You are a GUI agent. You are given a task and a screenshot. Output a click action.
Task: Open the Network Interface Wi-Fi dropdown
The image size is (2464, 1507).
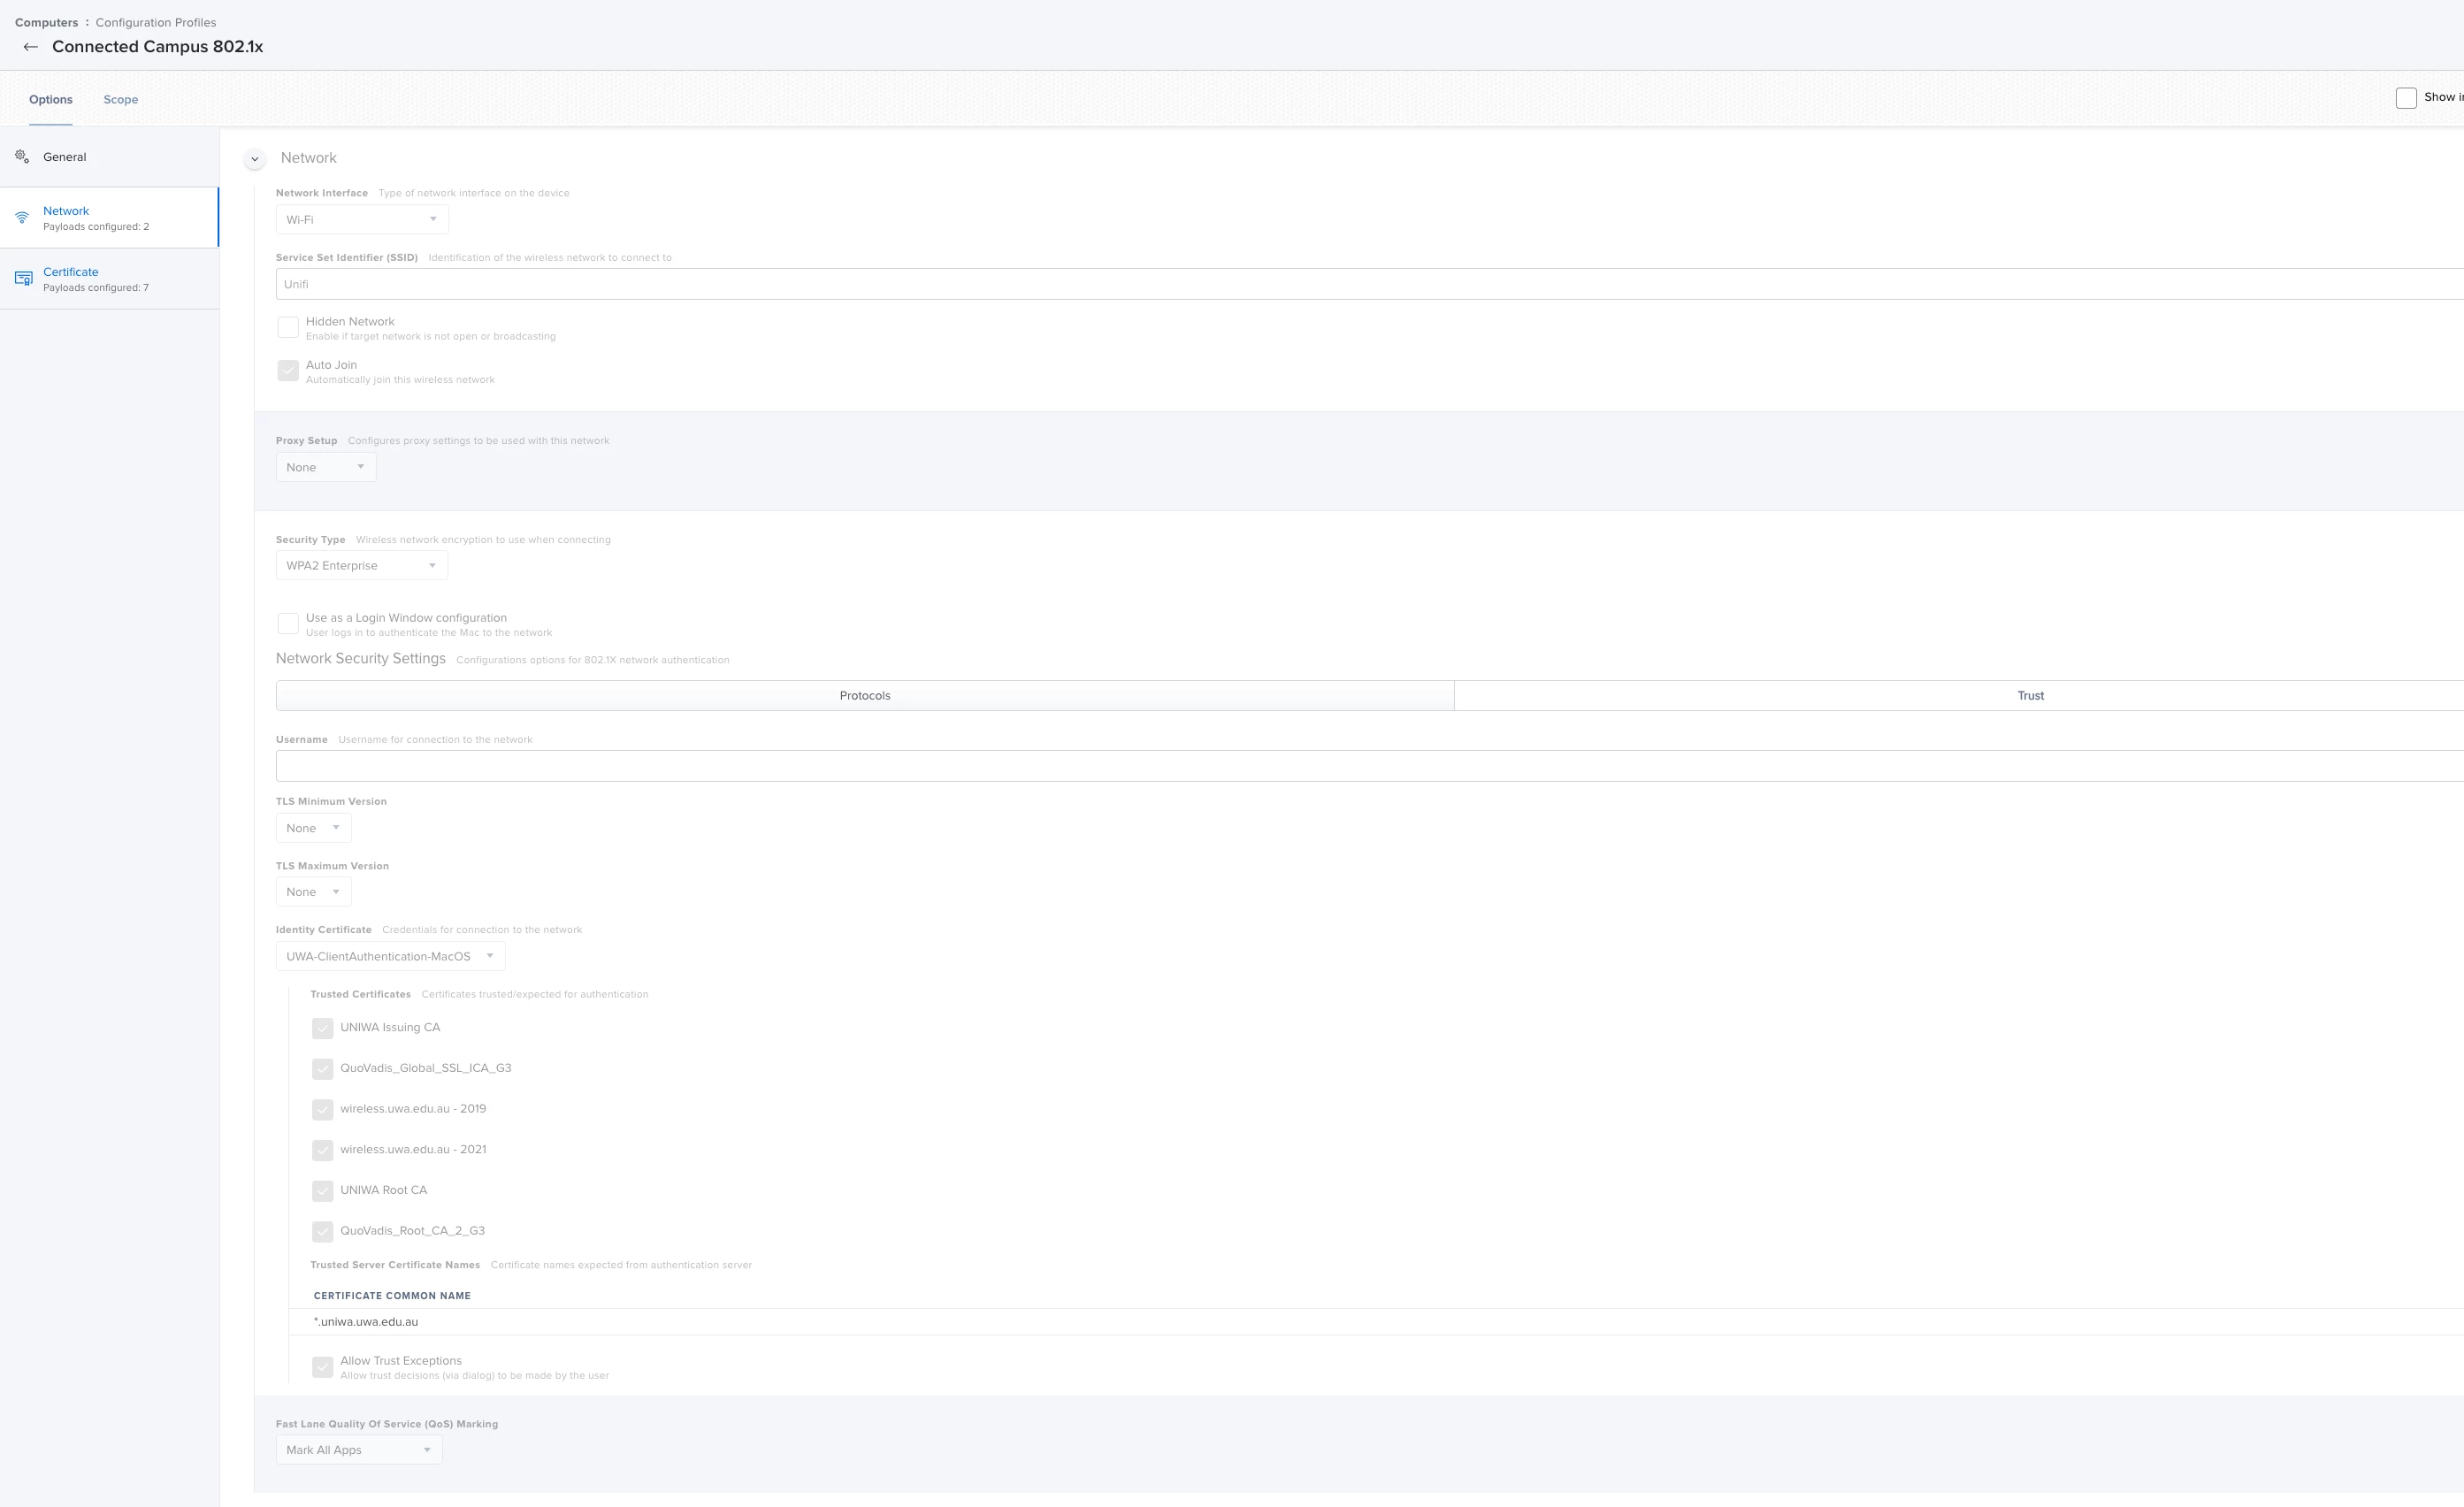pyautogui.click(x=362, y=220)
